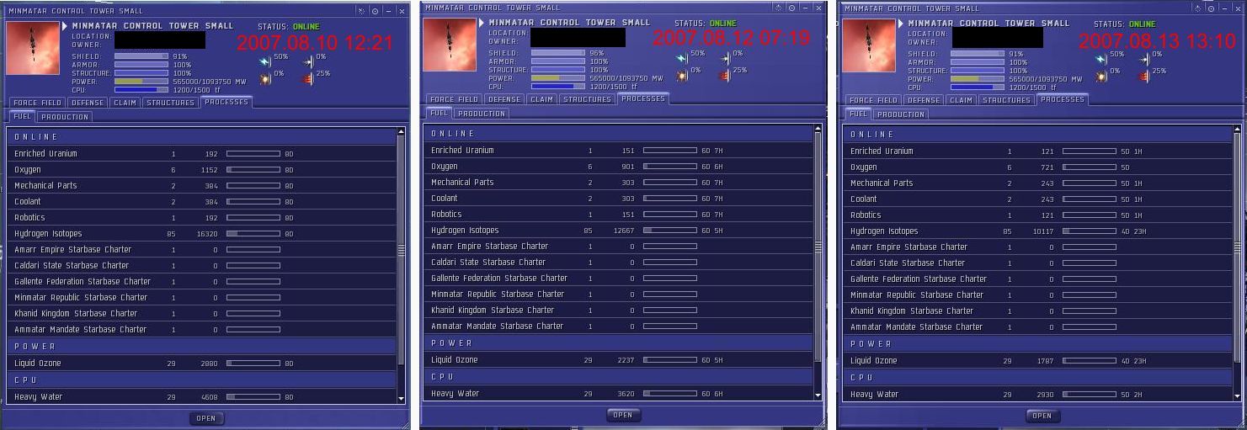This screenshot has height=430, width=1247.
Task: Click the pin icon in 08.13 window title bar
Action: pos(1198,8)
